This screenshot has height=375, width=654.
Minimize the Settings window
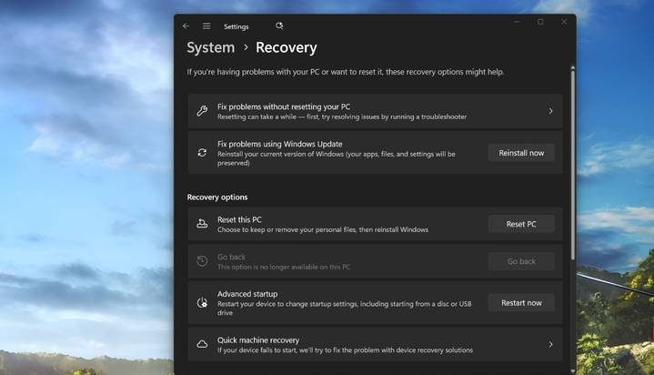point(518,22)
